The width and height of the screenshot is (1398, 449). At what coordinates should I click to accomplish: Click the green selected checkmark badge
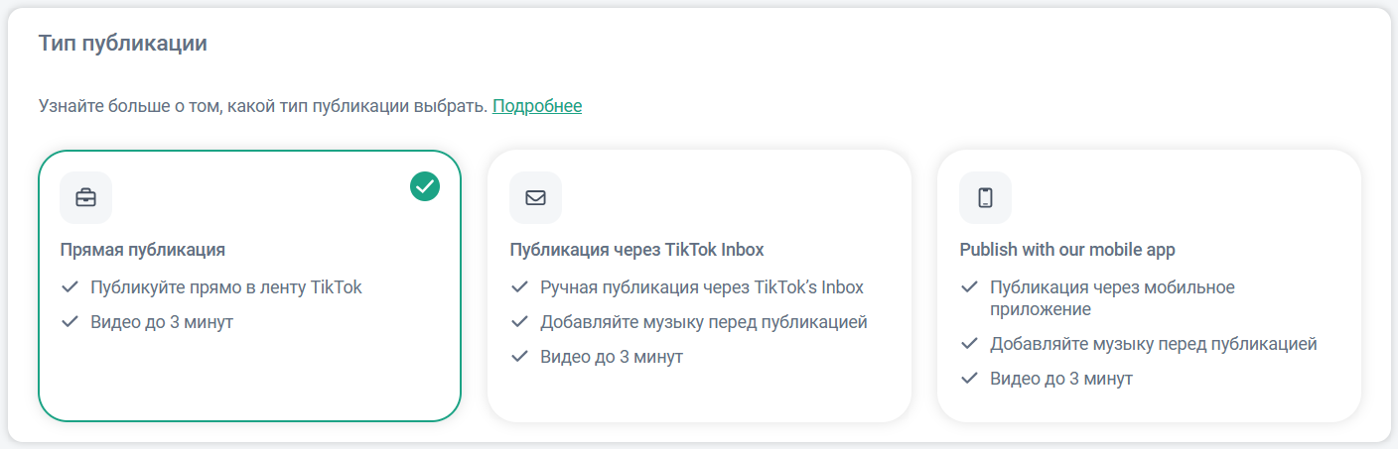(x=425, y=185)
